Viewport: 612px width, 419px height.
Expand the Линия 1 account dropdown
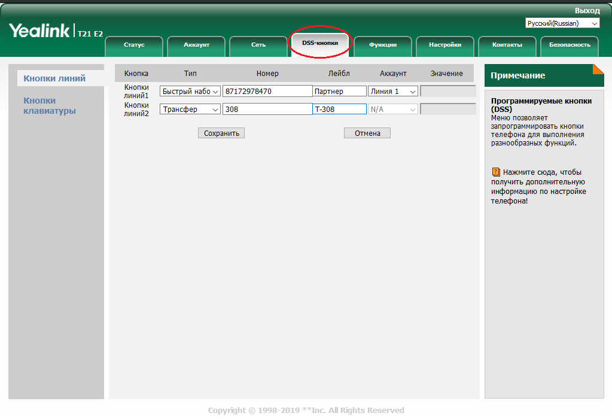tap(392, 92)
